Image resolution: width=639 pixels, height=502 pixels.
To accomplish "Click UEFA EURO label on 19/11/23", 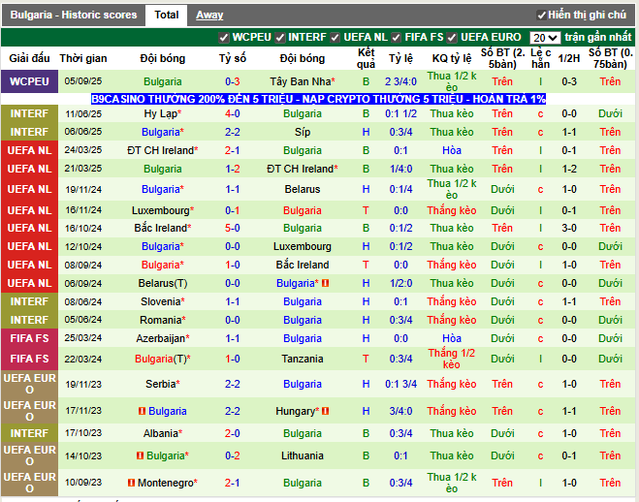I will 29,384.
